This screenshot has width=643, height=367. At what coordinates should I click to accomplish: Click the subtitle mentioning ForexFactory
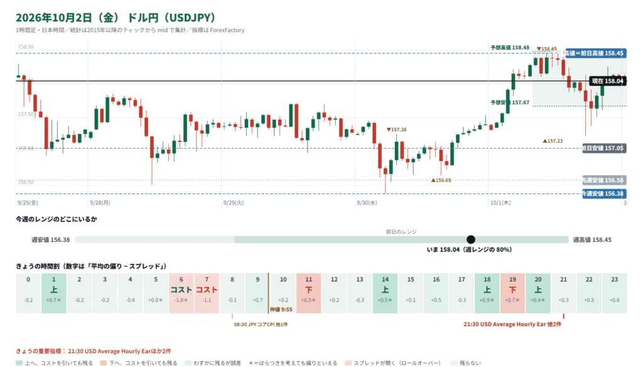point(130,30)
